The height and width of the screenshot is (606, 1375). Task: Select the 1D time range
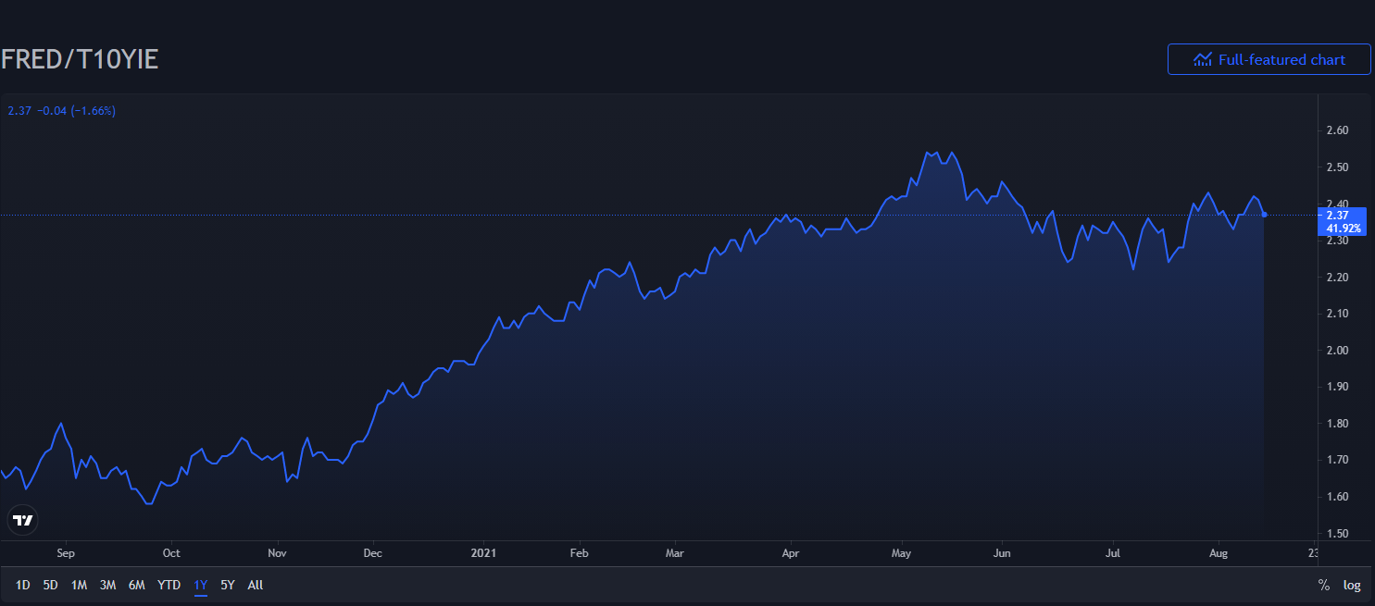pyautogui.click(x=23, y=585)
